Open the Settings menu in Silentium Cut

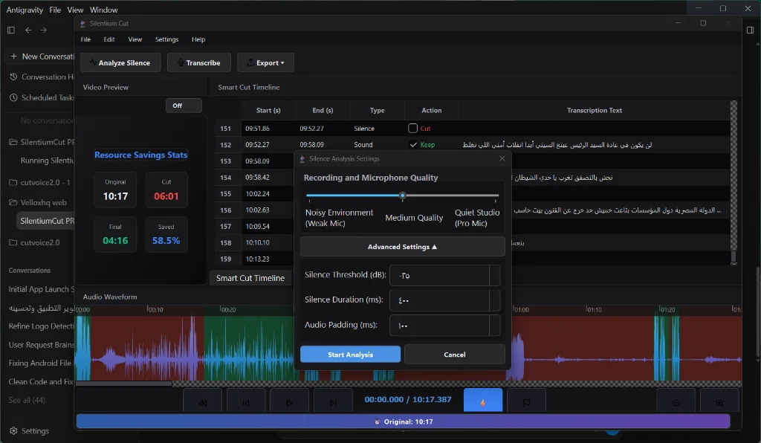tap(167, 39)
